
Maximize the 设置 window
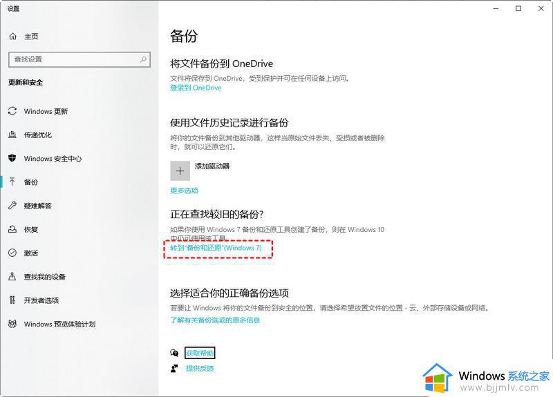click(518, 8)
